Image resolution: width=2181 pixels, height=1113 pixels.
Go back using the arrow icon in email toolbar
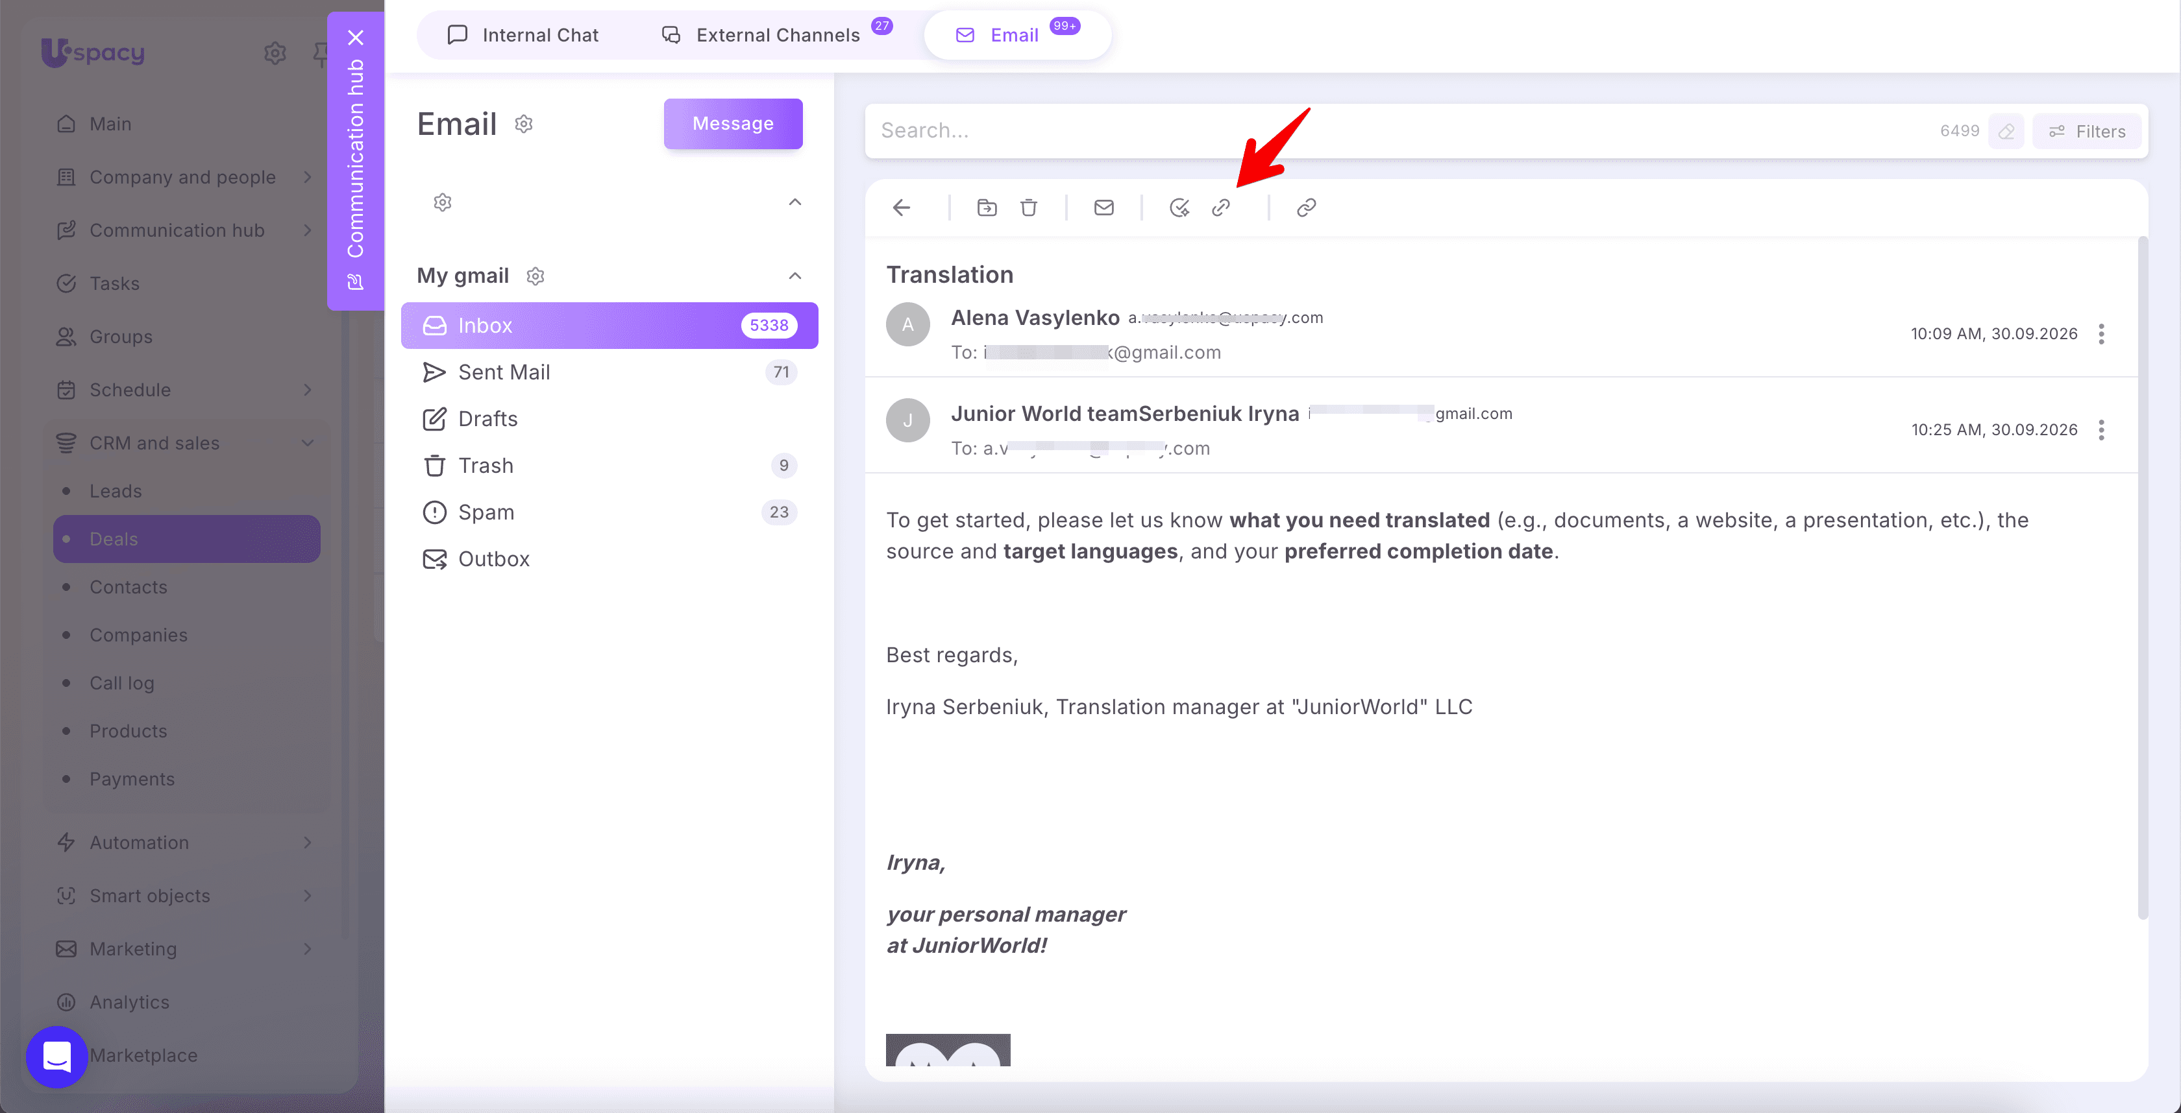[902, 207]
